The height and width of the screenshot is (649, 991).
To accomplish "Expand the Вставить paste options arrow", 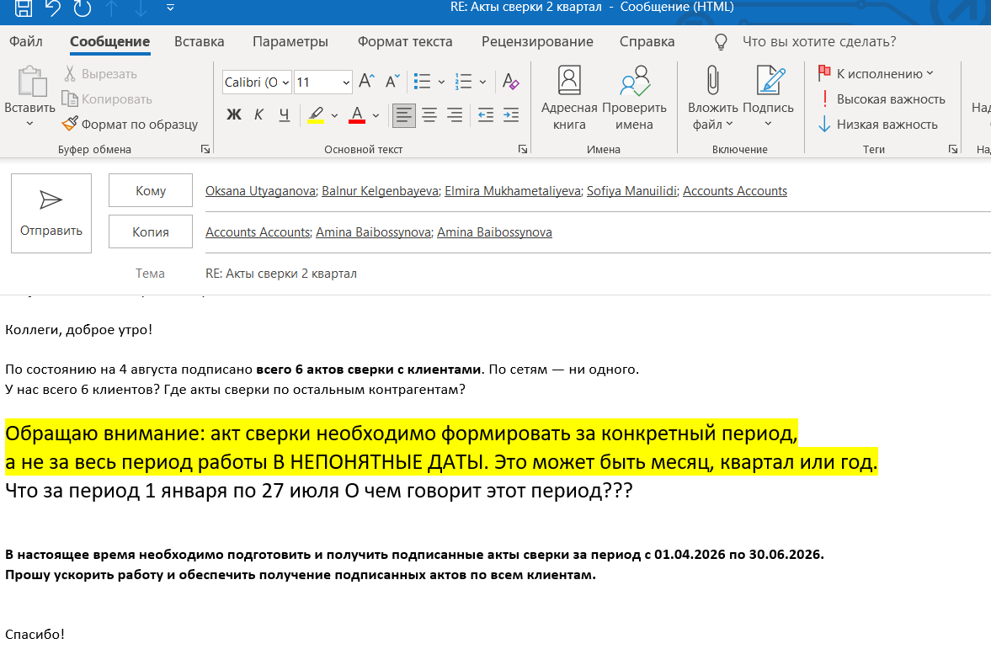I will tap(29, 124).
